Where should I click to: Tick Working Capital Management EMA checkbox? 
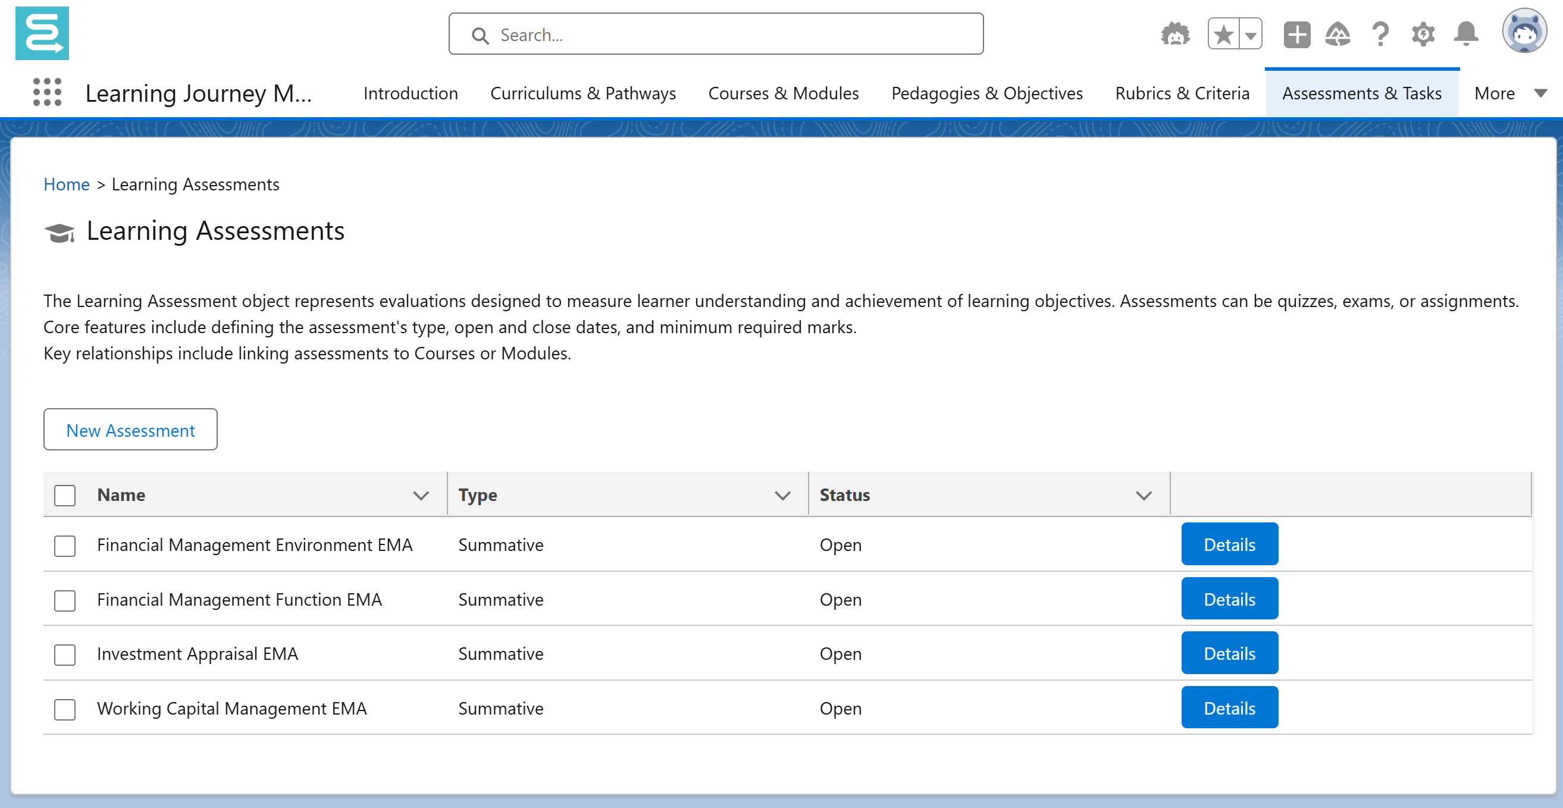point(64,709)
